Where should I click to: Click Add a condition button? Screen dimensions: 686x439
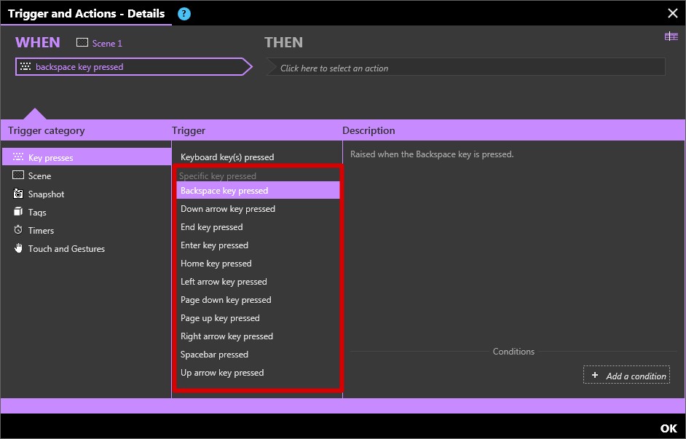point(626,376)
